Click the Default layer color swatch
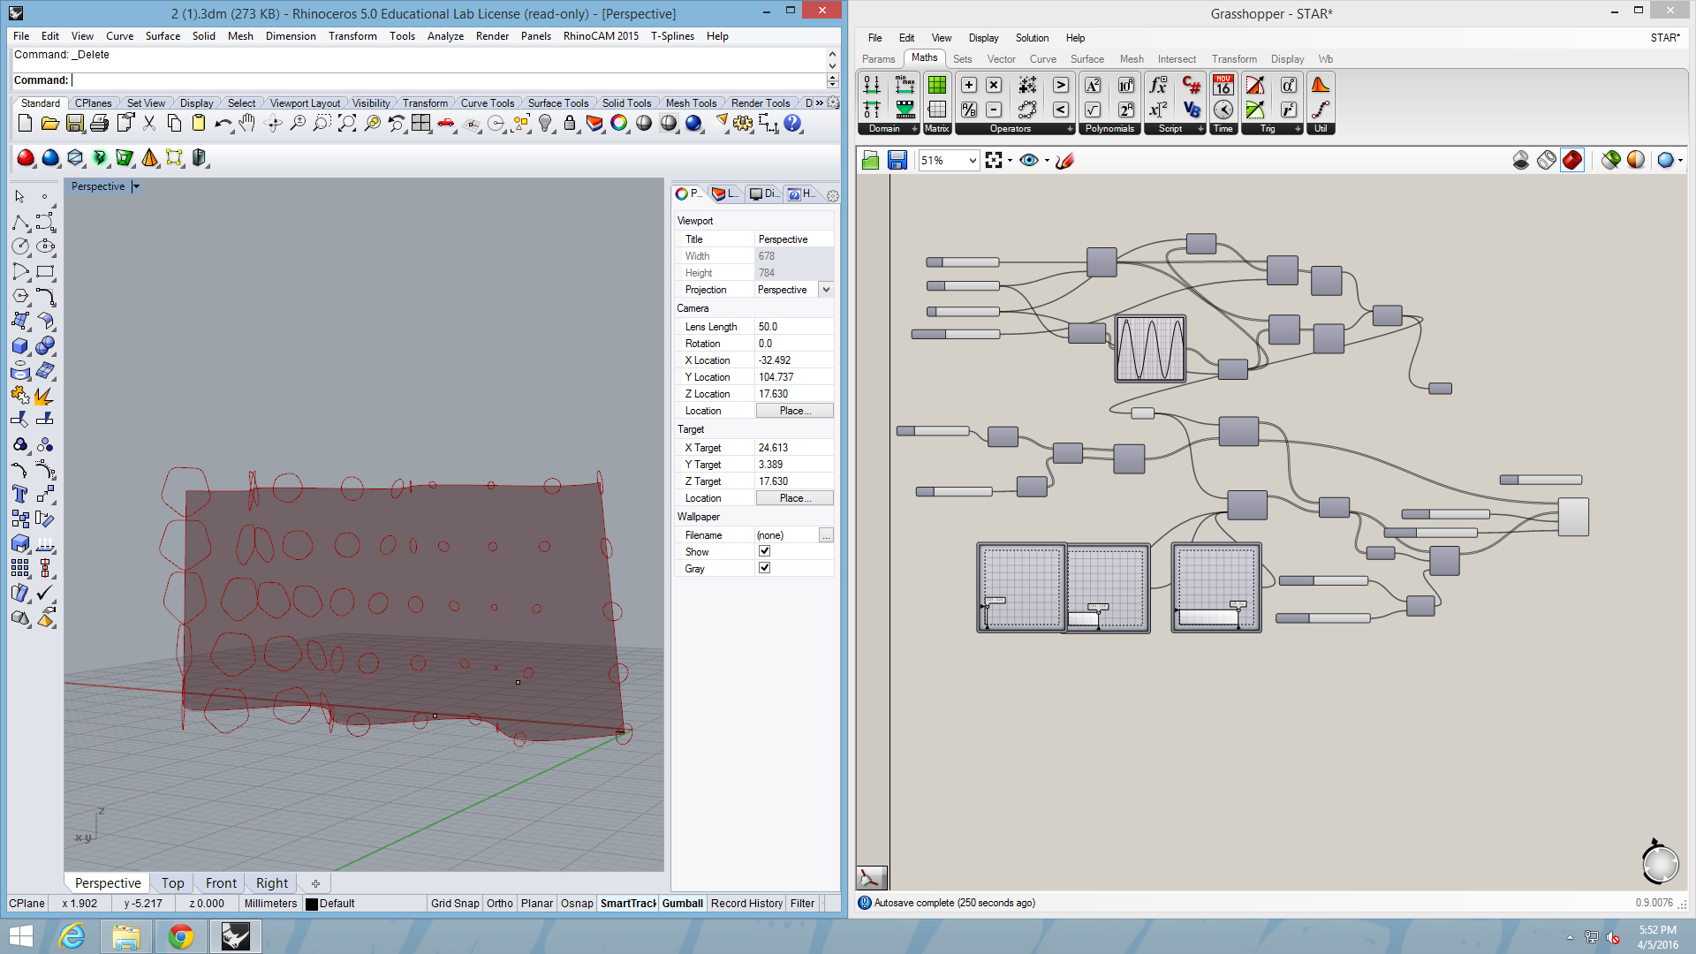This screenshot has width=1696, height=954. [x=312, y=904]
